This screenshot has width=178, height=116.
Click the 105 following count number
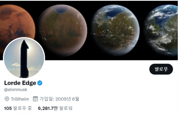tap(8, 108)
